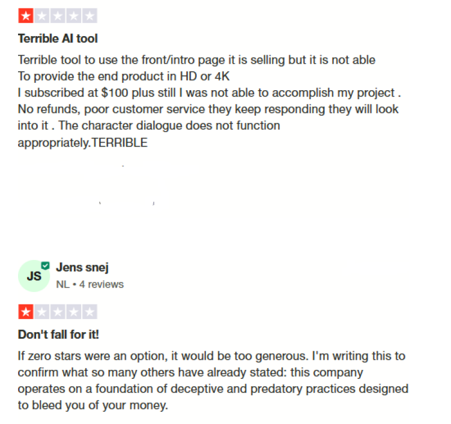This screenshot has height=424, width=451.
Task: Click the paragraph starting "If zero stars were"
Action: [x=213, y=381]
